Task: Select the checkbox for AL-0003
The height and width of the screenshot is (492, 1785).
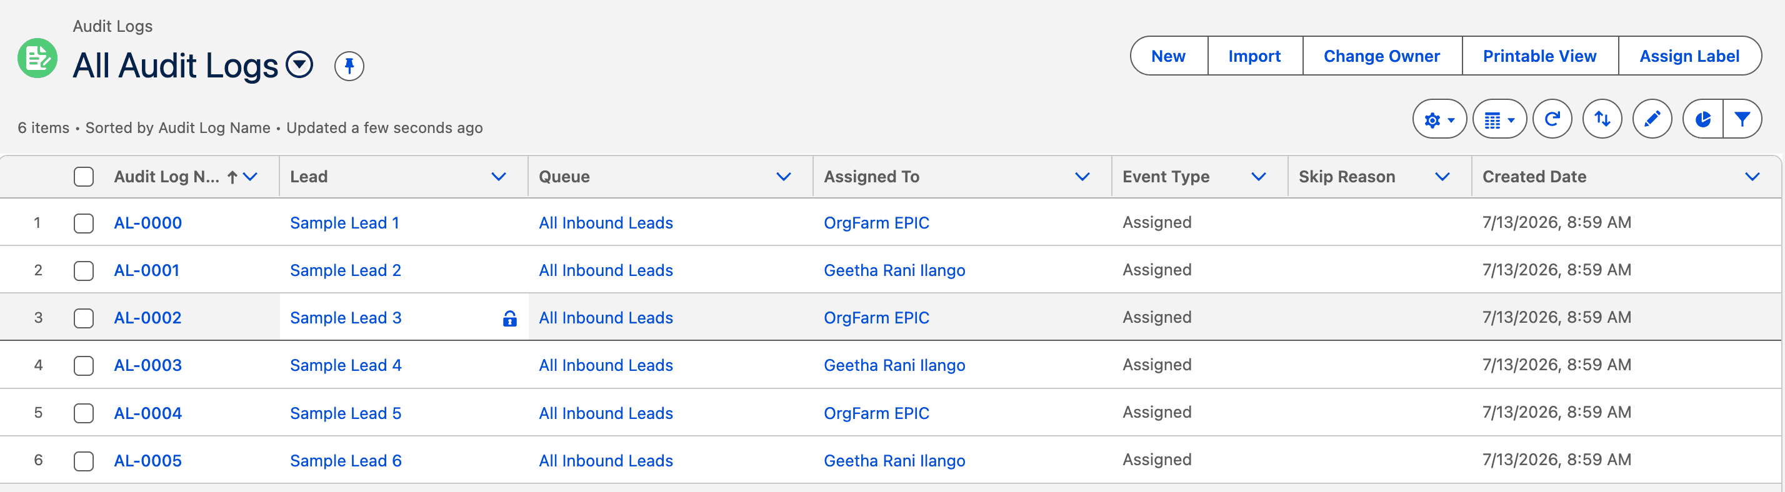Action: [84, 365]
